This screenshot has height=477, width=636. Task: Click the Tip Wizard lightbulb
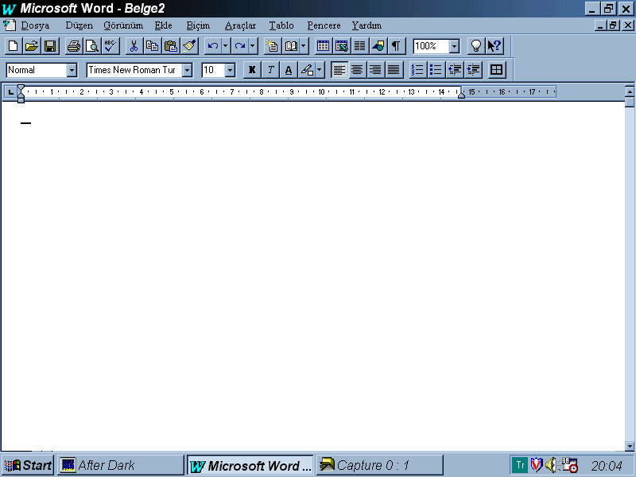click(x=476, y=46)
